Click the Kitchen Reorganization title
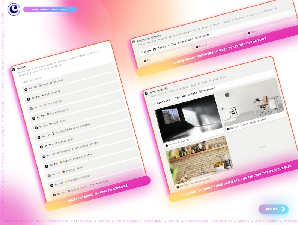Viewport: 298px width, 225px height. (x=195, y=183)
